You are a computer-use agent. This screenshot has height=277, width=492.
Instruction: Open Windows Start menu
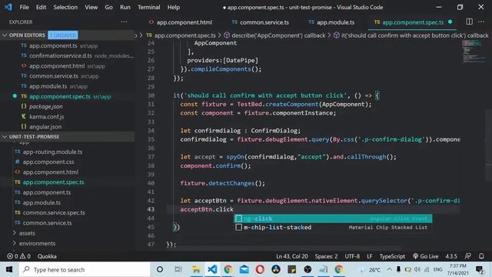[x=9, y=269]
